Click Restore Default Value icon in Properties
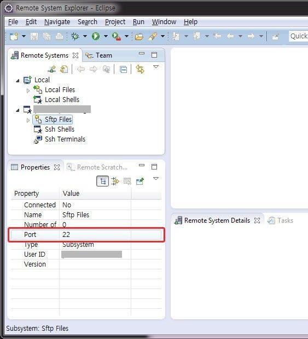 click(127, 181)
